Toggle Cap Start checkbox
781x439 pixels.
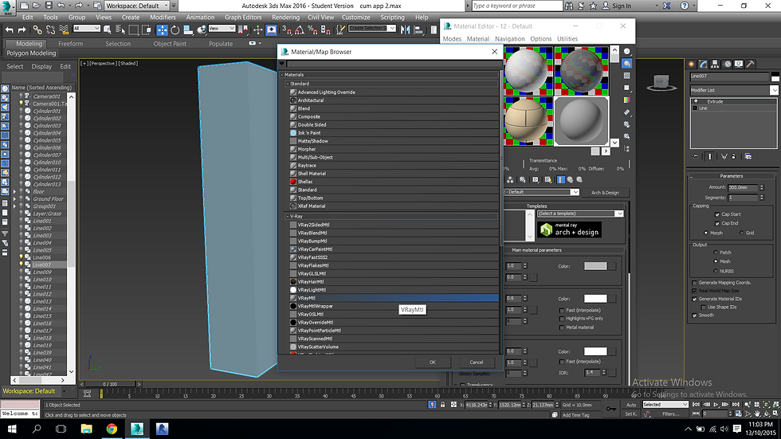coord(717,214)
